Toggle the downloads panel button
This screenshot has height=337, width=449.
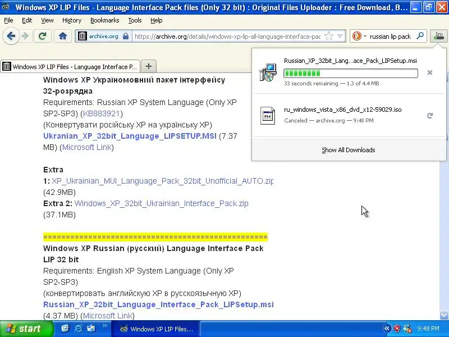(439, 36)
